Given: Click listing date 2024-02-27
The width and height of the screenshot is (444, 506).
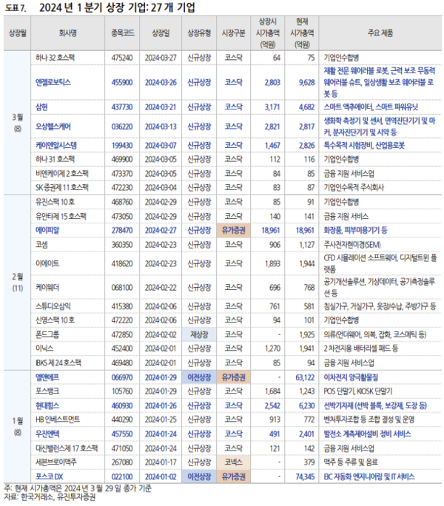Looking at the screenshot, I should pos(161,230).
